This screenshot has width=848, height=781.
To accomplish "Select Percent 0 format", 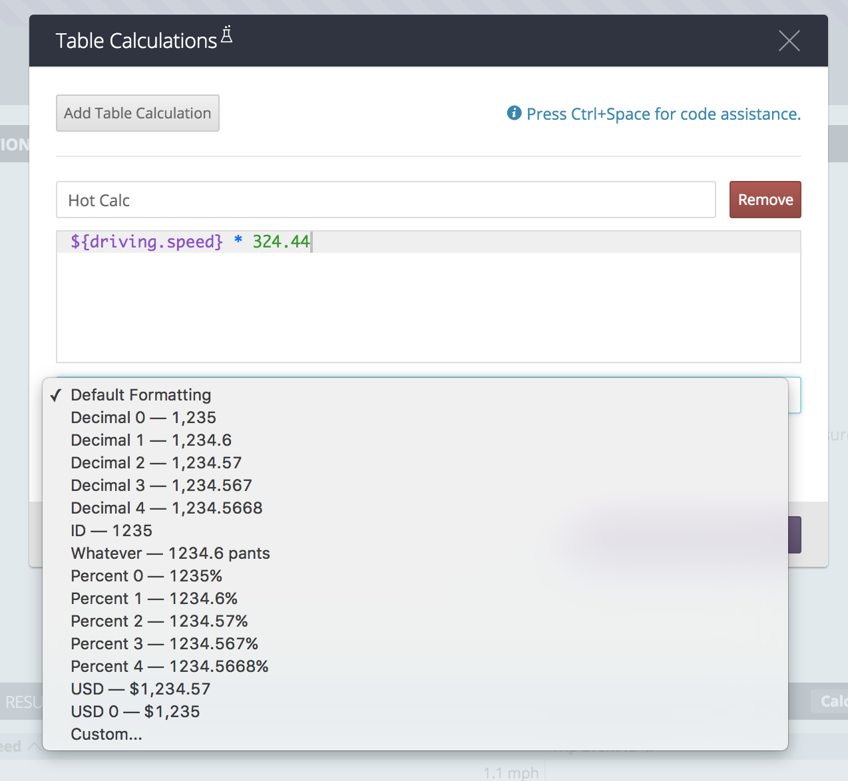I will pyautogui.click(x=146, y=576).
